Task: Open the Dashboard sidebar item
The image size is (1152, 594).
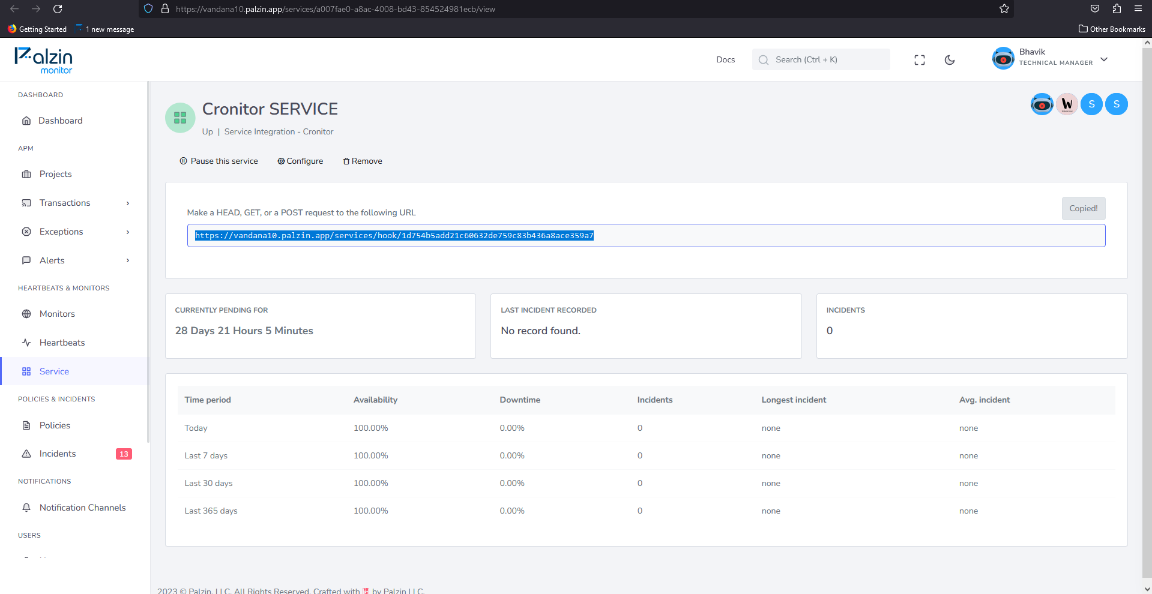Action: point(60,121)
